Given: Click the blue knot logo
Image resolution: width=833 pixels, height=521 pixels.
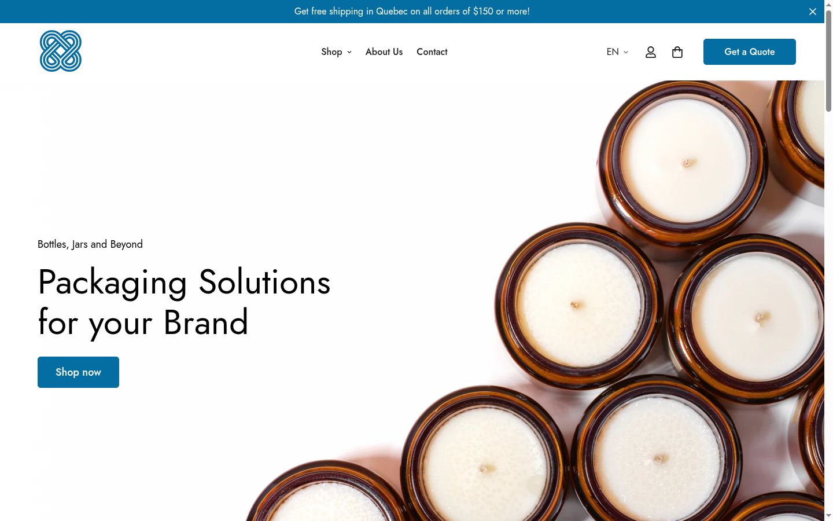Looking at the screenshot, I should [61, 51].
